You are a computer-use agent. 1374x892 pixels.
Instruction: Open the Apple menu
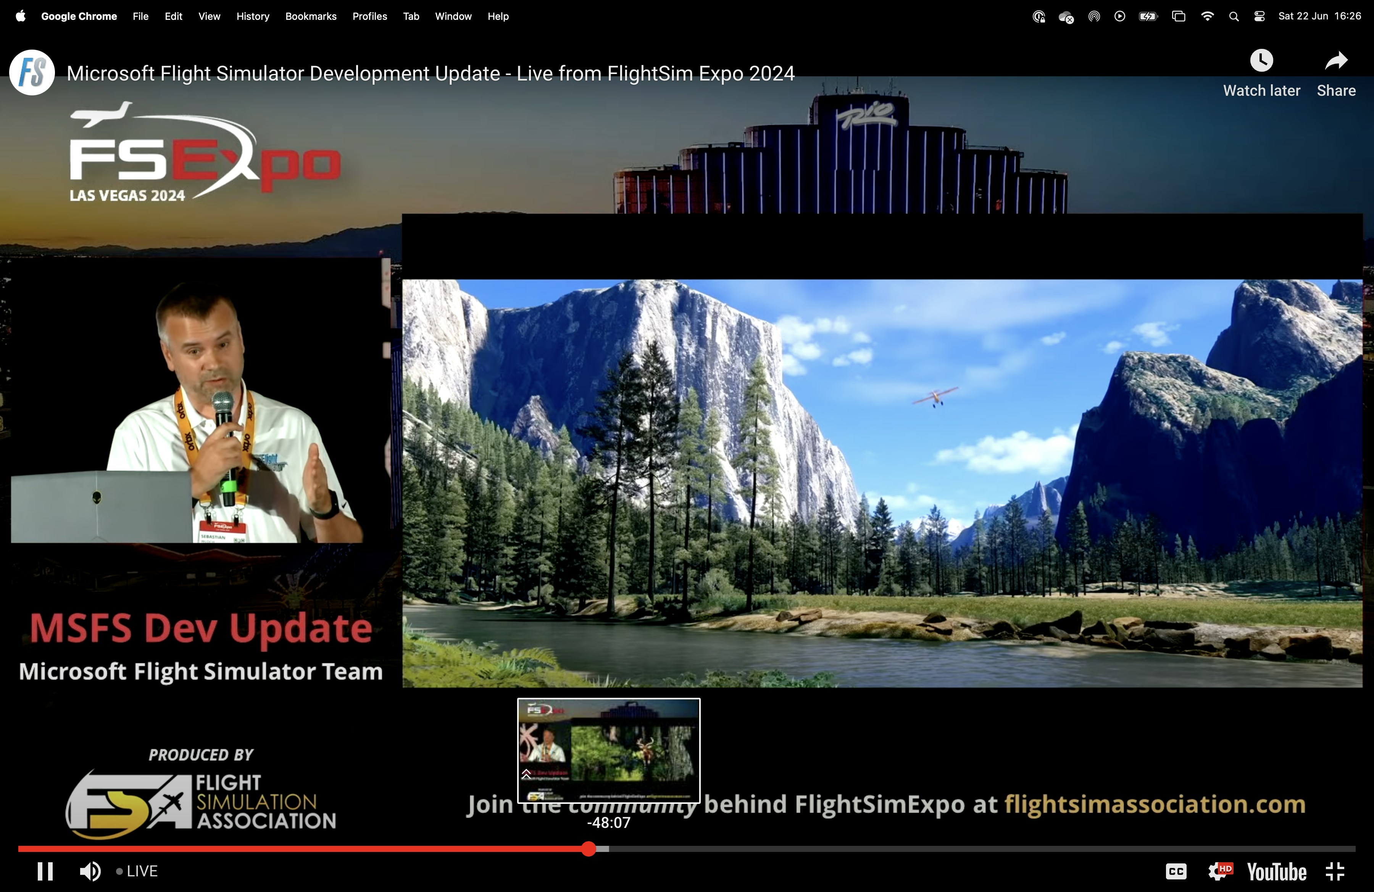tap(20, 16)
